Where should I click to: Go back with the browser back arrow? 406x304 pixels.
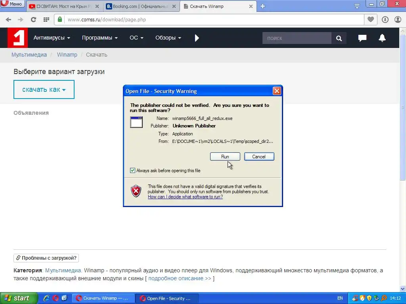8,20
